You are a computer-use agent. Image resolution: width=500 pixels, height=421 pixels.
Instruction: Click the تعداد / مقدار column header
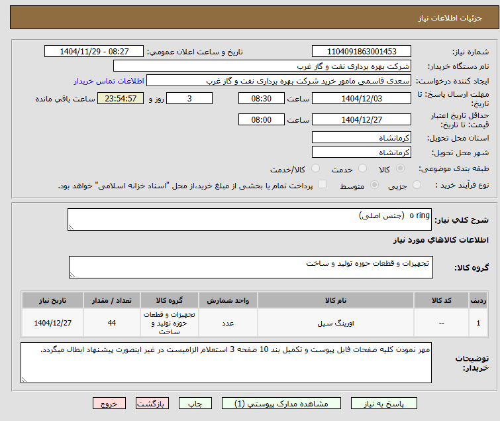[112, 300]
